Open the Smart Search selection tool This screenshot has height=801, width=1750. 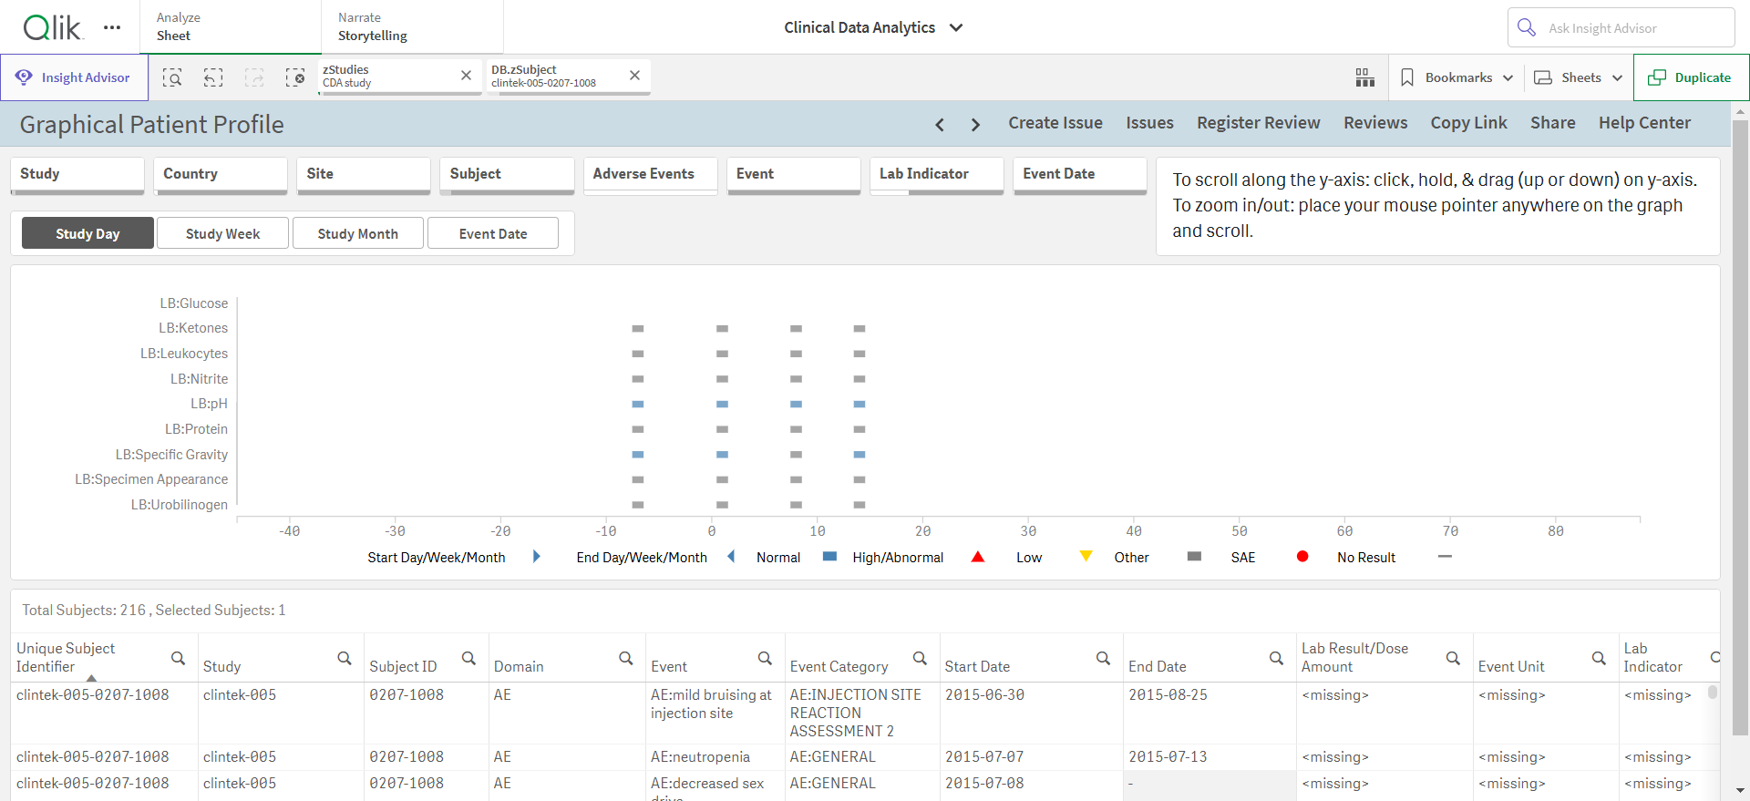(x=172, y=77)
